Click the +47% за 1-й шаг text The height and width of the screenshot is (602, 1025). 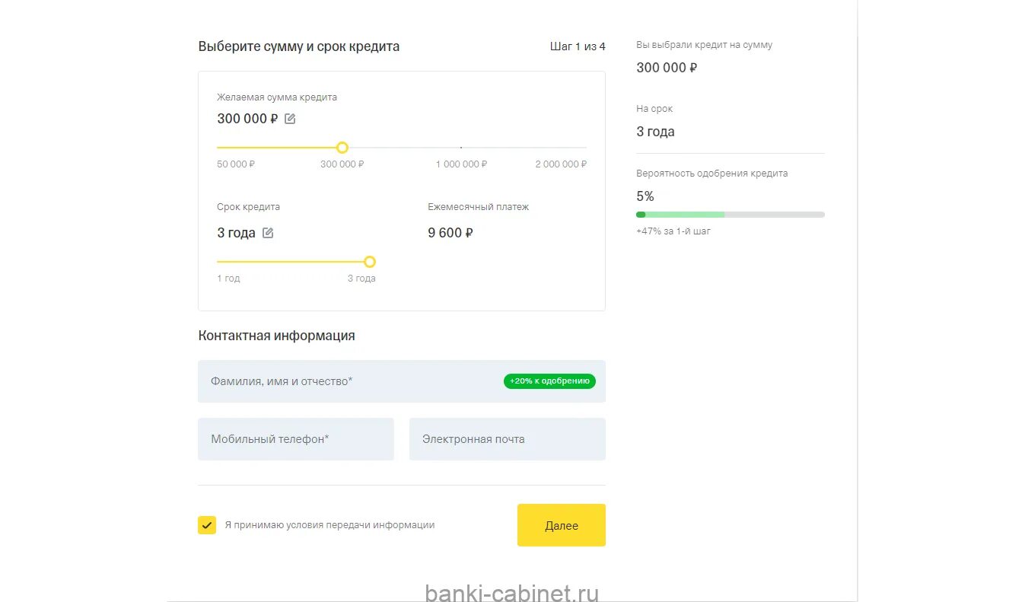coord(673,231)
